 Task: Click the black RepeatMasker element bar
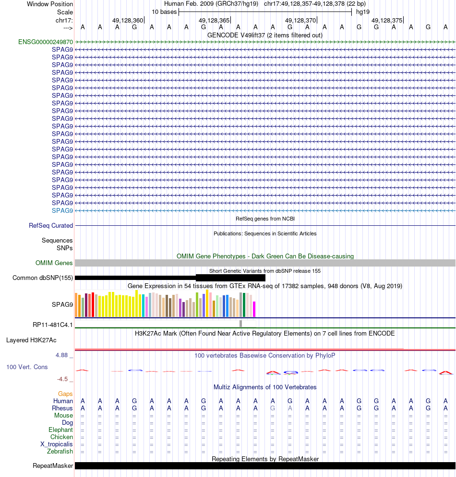click(265, 466)
